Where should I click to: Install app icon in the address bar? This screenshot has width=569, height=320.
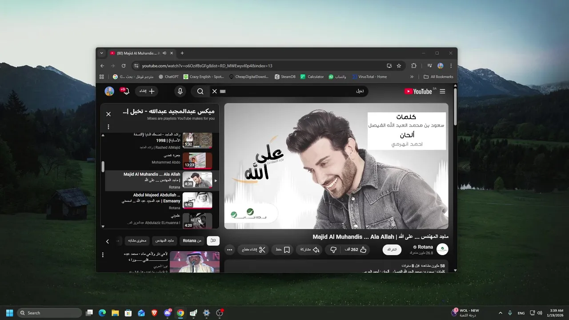coord(389,66)
